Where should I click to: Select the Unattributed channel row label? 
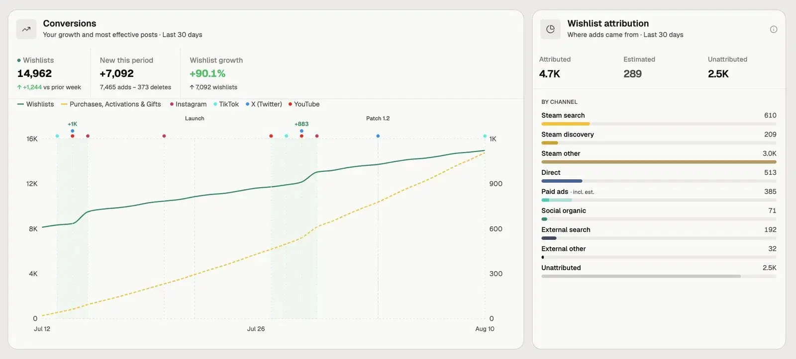(561, 268)
